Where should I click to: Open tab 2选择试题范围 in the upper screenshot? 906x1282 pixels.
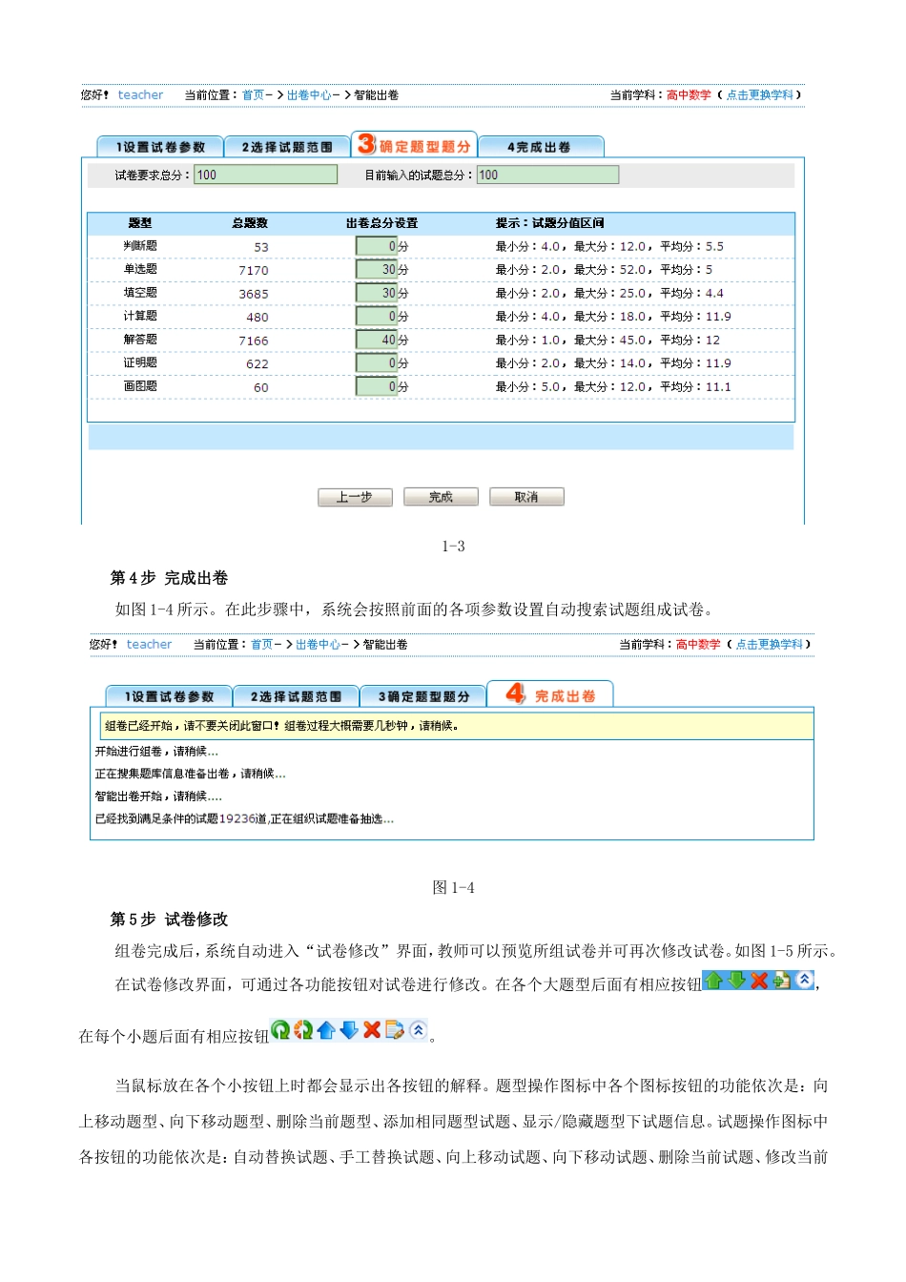click(287, 147)
